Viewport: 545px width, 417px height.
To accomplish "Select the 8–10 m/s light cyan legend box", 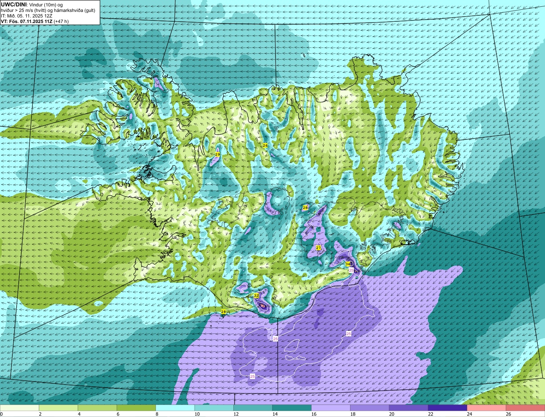I will tap(175, 408).
